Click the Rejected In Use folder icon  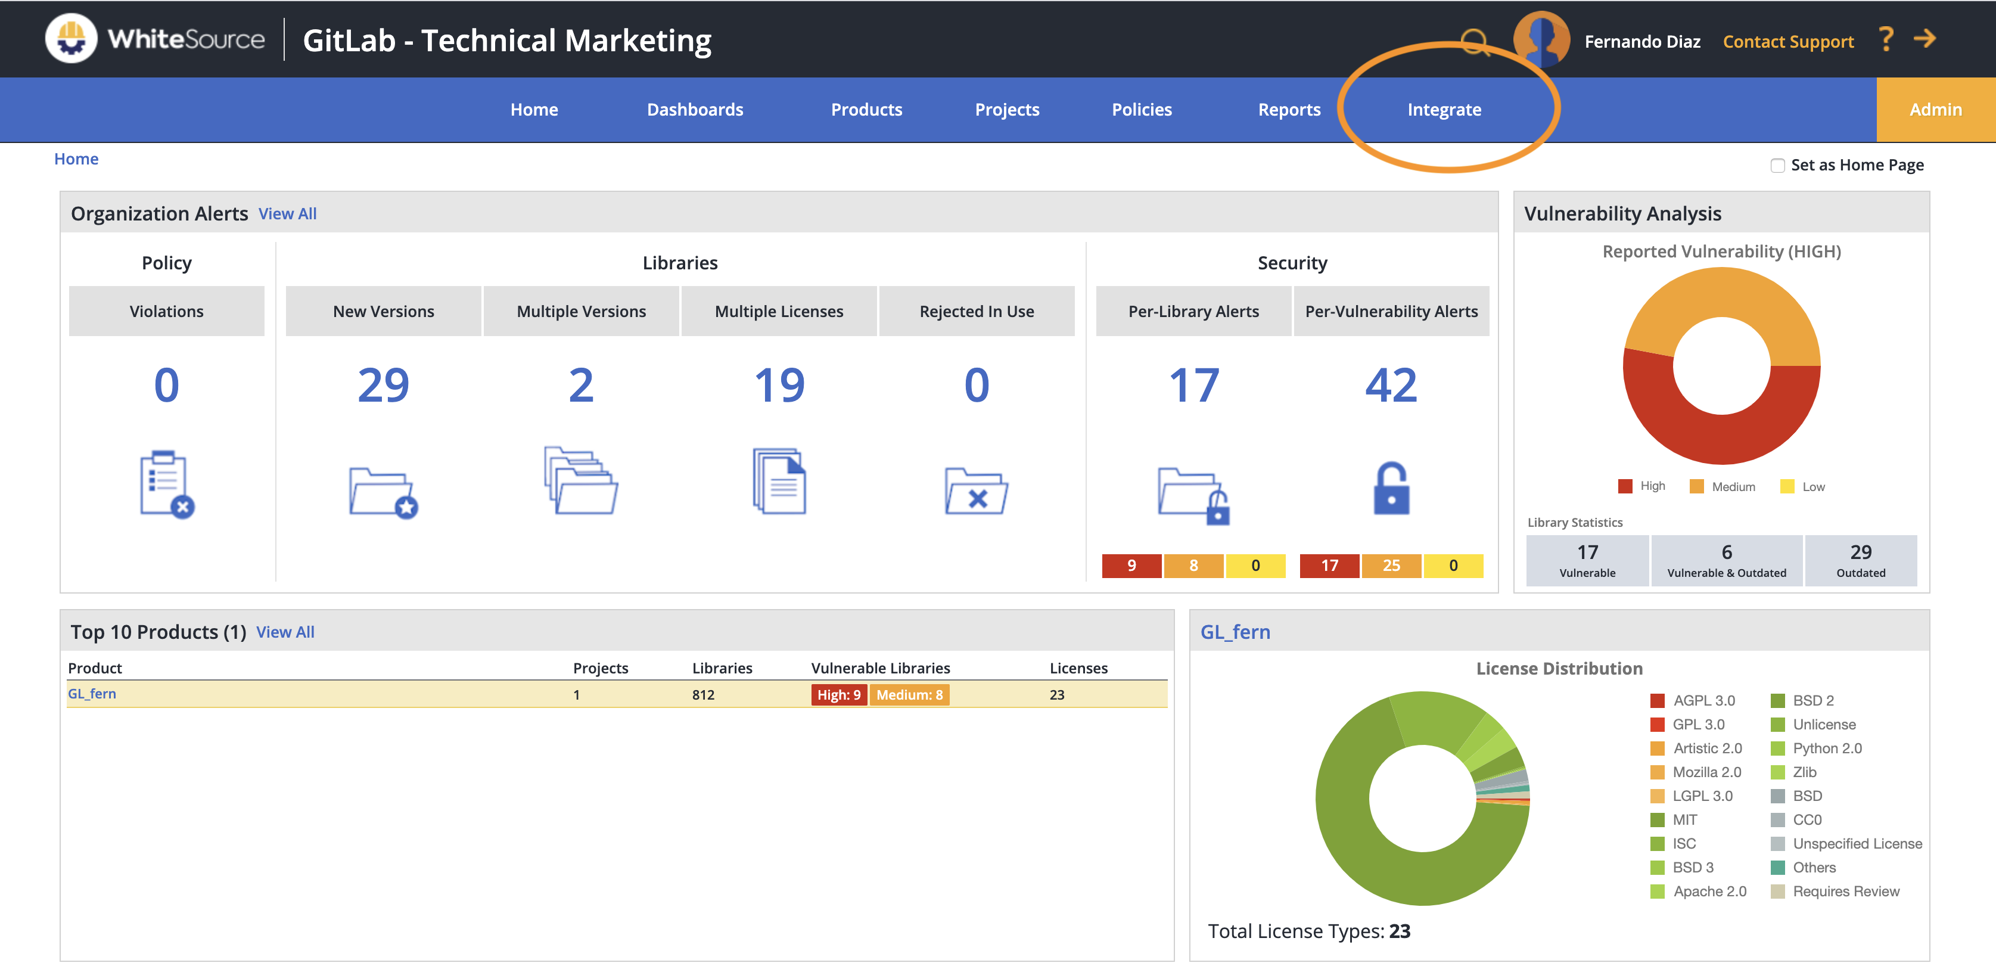[975, 492]
